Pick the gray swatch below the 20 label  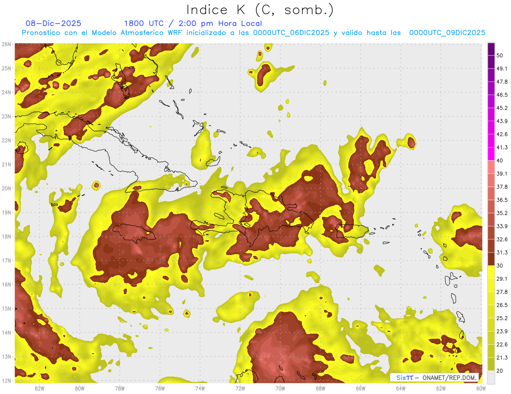pyautogui.click(x=491, y=377)
